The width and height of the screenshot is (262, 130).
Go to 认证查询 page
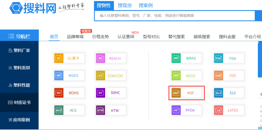point(126,37)
